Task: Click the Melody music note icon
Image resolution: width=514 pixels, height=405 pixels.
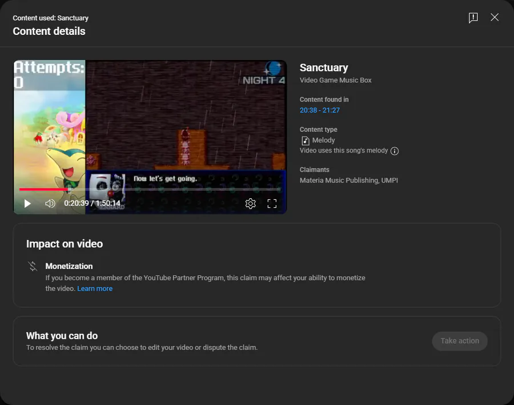Action: point(305,141)
